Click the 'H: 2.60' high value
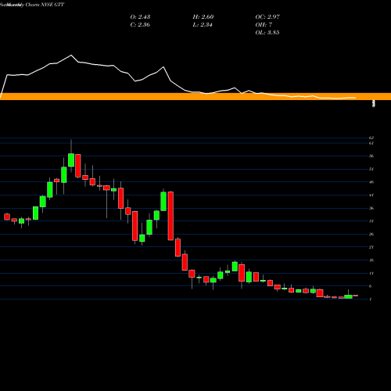Image resolution: width=391 pixels, height=391 pixels. [203, 17]
